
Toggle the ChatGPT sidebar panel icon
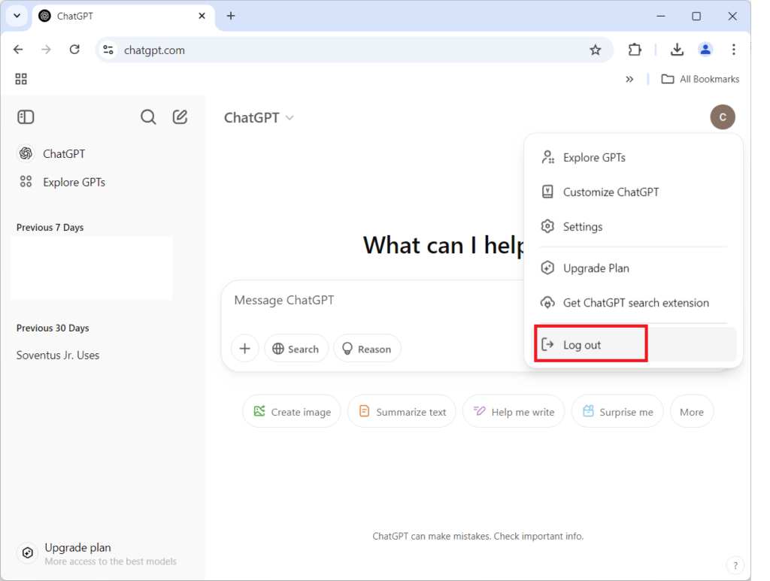[26, 117]
